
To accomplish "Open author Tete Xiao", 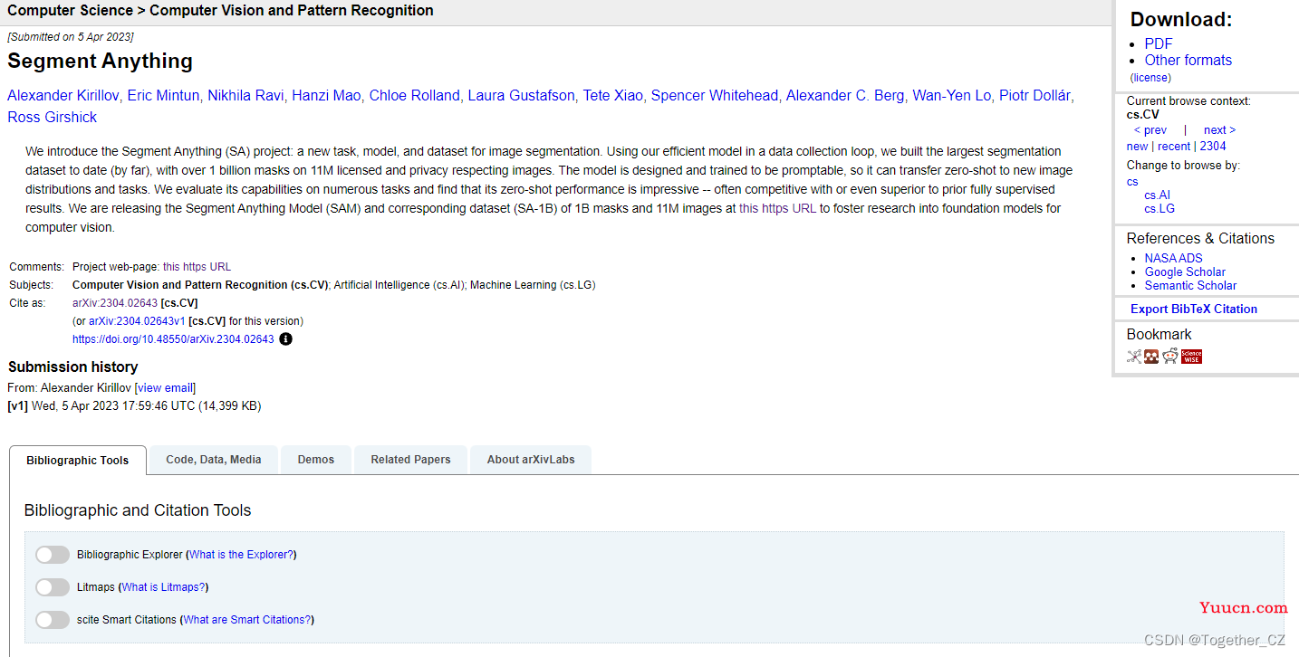I will click(x=612, y=96).
